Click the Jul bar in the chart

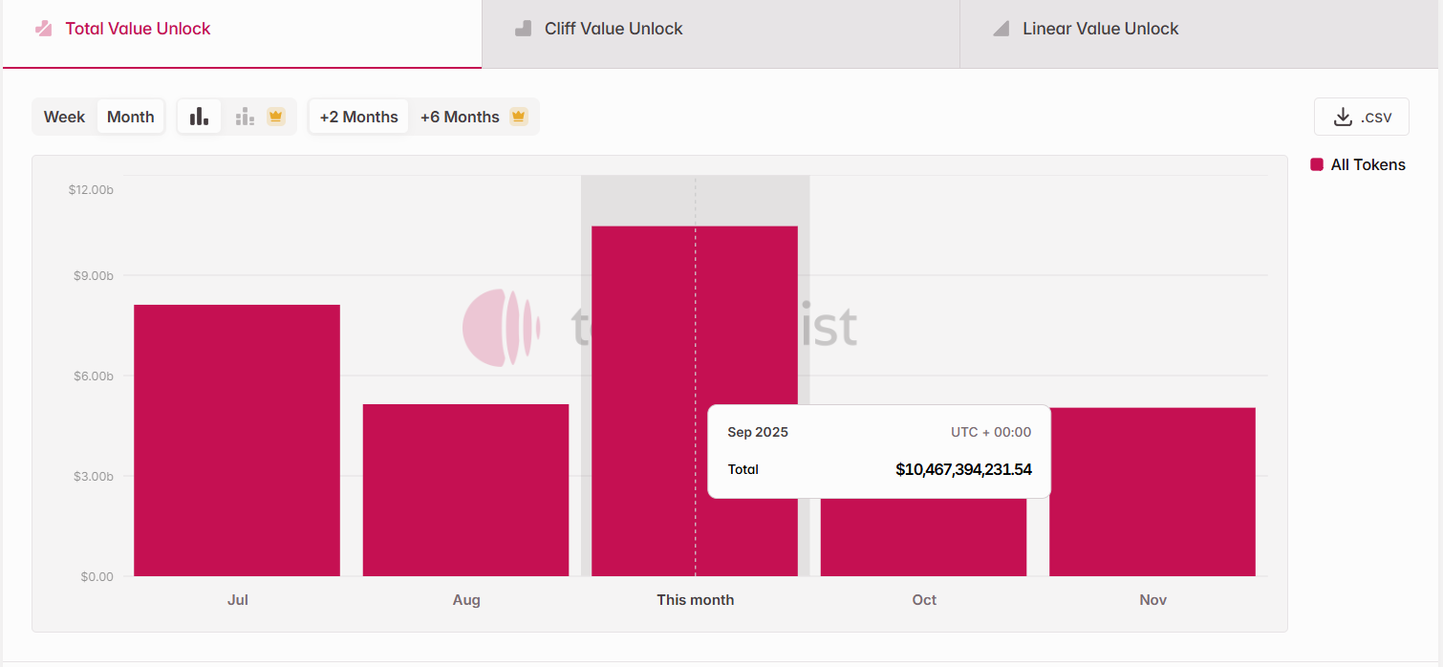pyautogui.click(x=237, y=440)
